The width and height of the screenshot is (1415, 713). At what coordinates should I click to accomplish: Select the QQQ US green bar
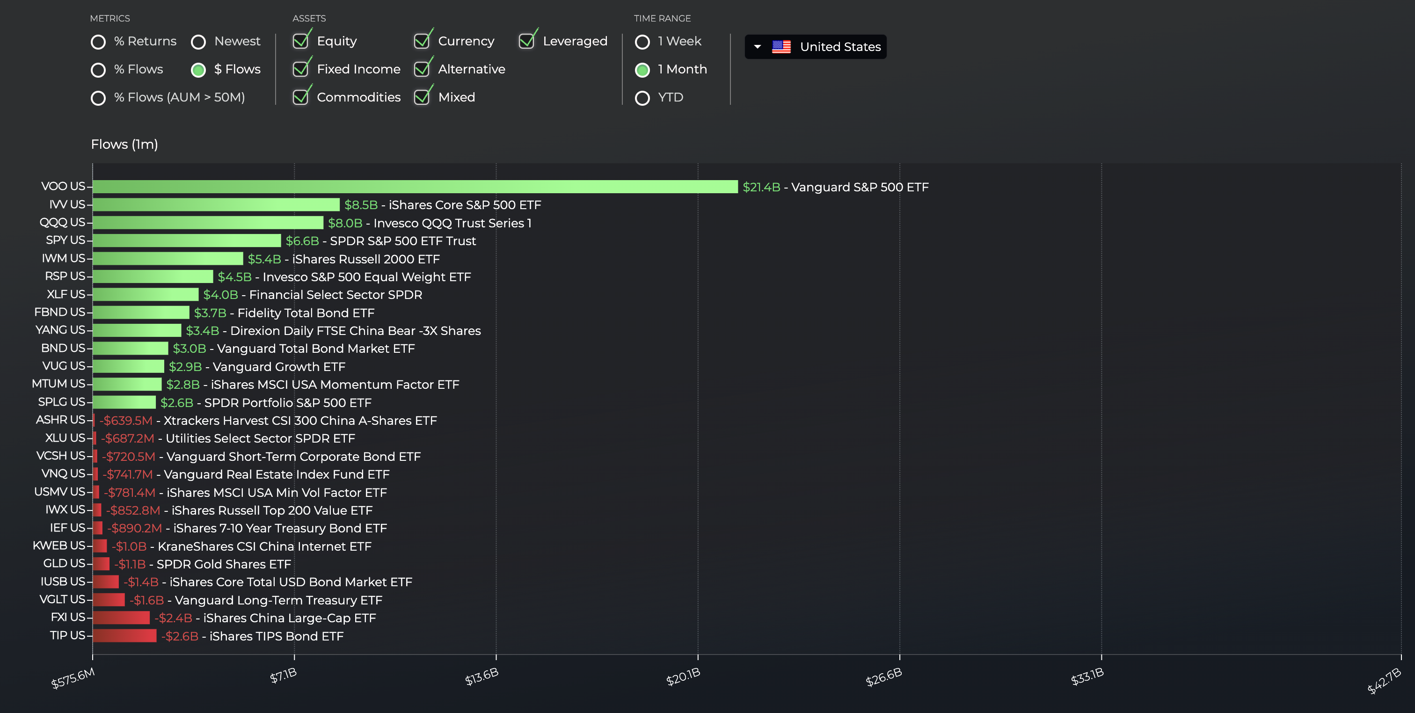coord(208,223)
